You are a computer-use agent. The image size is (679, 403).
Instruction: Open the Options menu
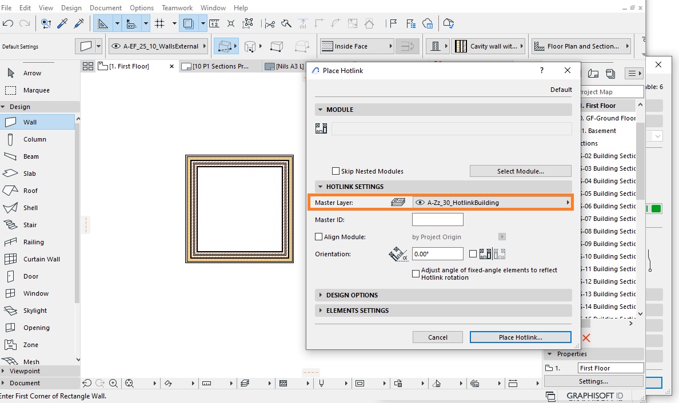click(142, 8)
